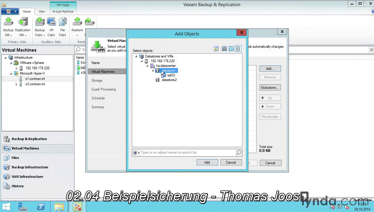Collapse the Microsoft Hyper-V node

[11, 73]
